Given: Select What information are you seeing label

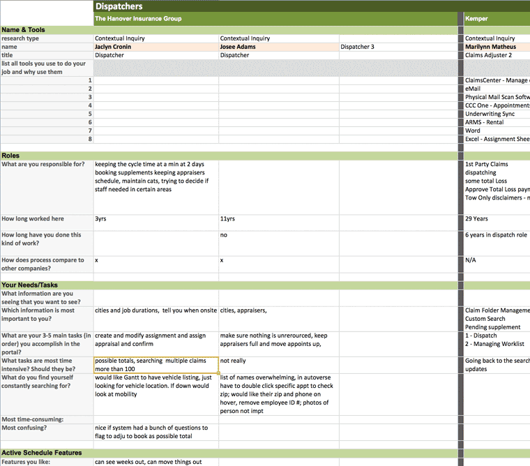Looking at the screenshot, I should (47, 298).
